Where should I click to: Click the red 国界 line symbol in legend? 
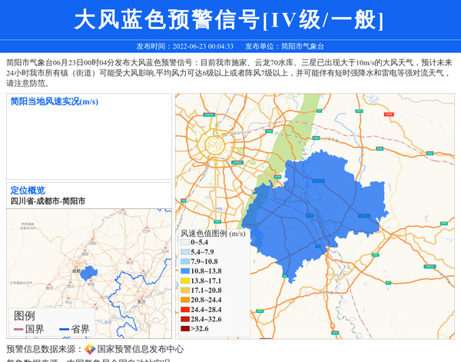(x=18, y=330)
